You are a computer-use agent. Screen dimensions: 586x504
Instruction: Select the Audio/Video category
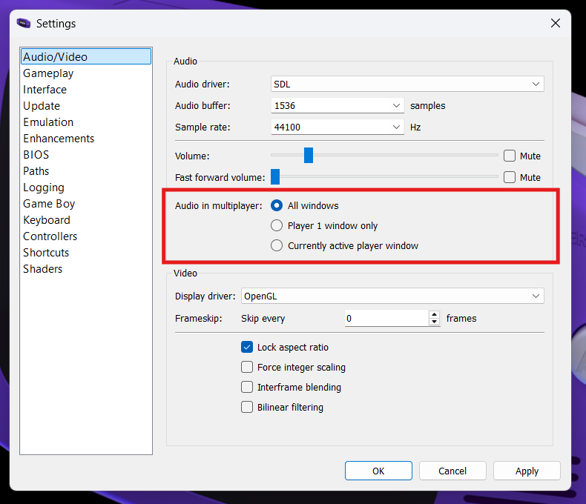coord(86,57)
